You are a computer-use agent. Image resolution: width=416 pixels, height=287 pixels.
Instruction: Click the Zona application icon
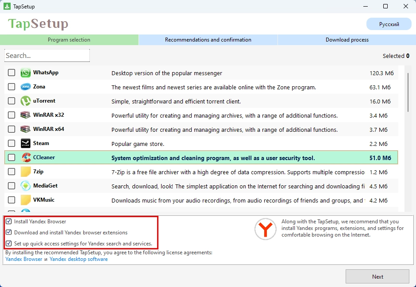25,87
